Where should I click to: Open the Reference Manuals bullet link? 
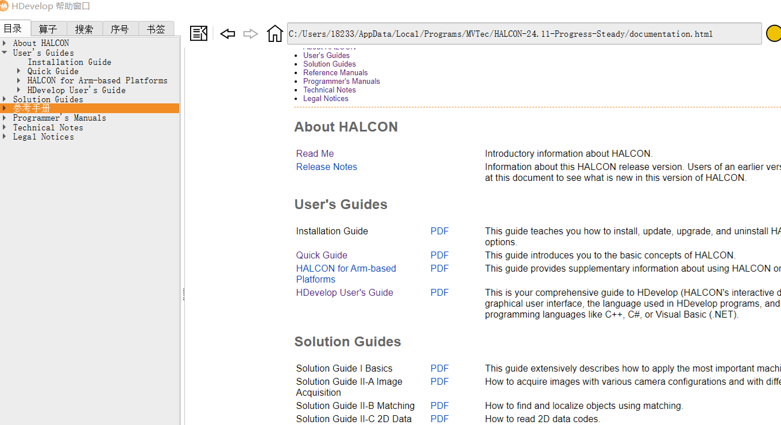[335, 73]
